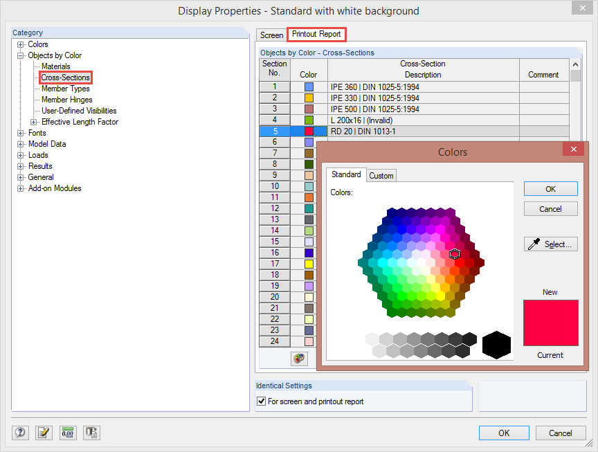Click the blue swatch for IPE 360
This screenshot has height=452, width=598.
pos(309,87)
